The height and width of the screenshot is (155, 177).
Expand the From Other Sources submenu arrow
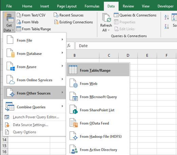coord(62,92)
